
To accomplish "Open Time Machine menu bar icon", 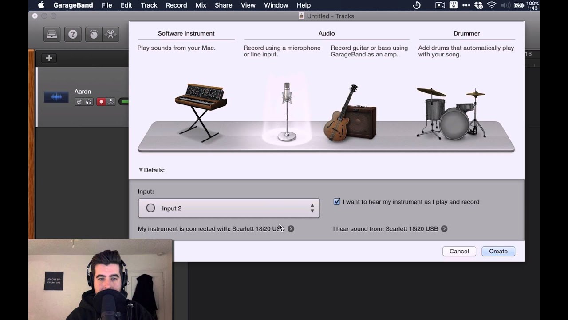I will tap(417, 5).
